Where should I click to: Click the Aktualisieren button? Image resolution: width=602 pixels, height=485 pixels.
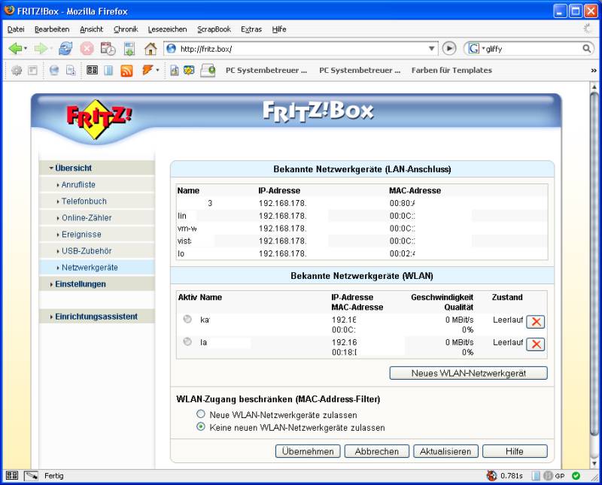pyautogui.click(x=445, y=451)
